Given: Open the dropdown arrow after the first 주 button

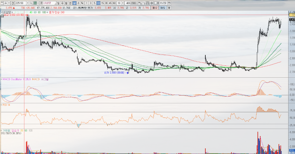Looking at the screenshot, I should pos(9,3).
